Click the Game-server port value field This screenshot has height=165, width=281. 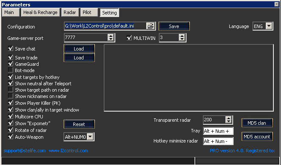coord(86,37)
